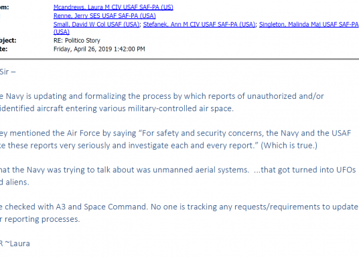
Task: Open recipient link Renne, Jerry SES
Action: (104, 16)
